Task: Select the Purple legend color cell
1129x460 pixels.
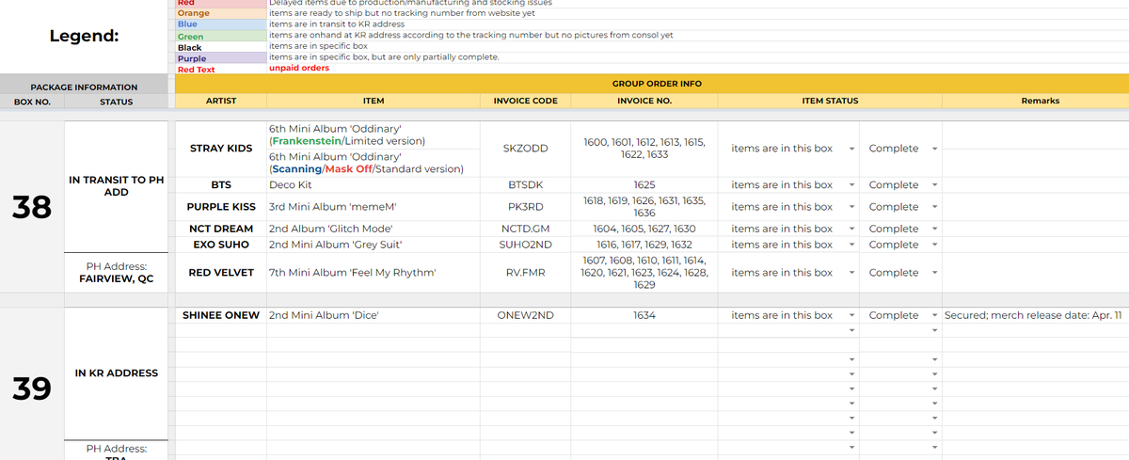Action: (221, 58)
